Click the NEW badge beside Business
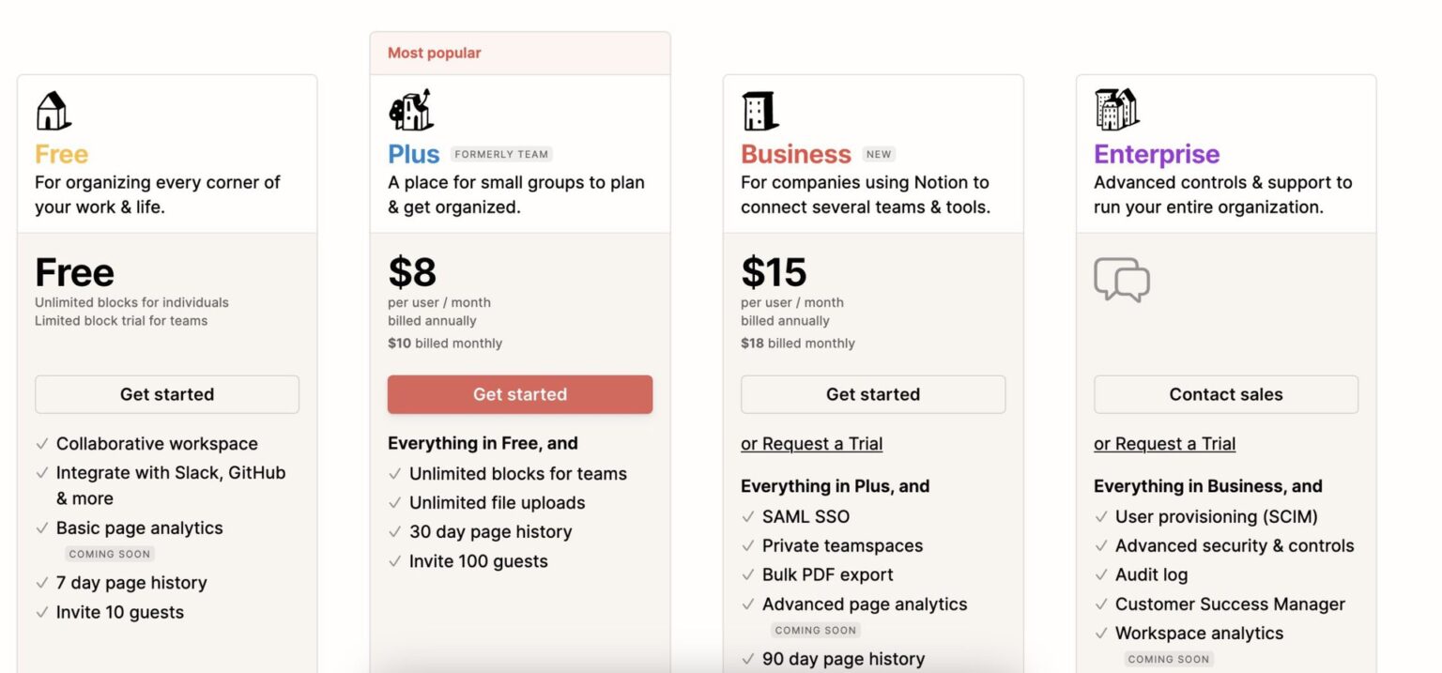This screenshot has height=673, width=1442. pos(879,154)
